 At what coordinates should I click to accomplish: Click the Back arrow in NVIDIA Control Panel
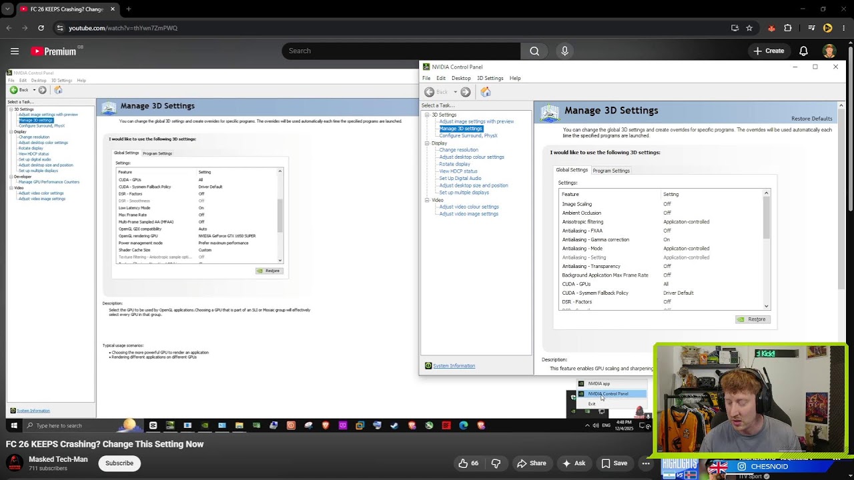coord(429,92)
